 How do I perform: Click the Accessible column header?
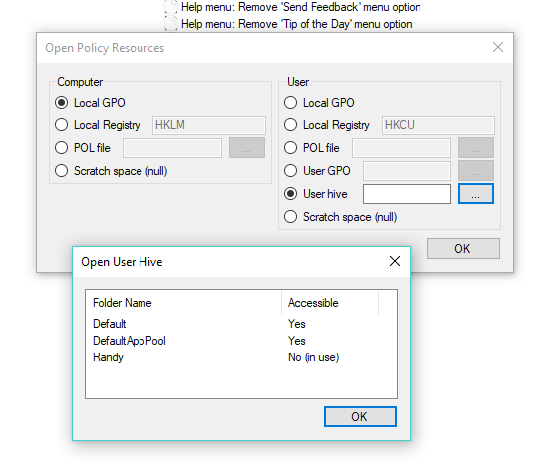(330, 303)
